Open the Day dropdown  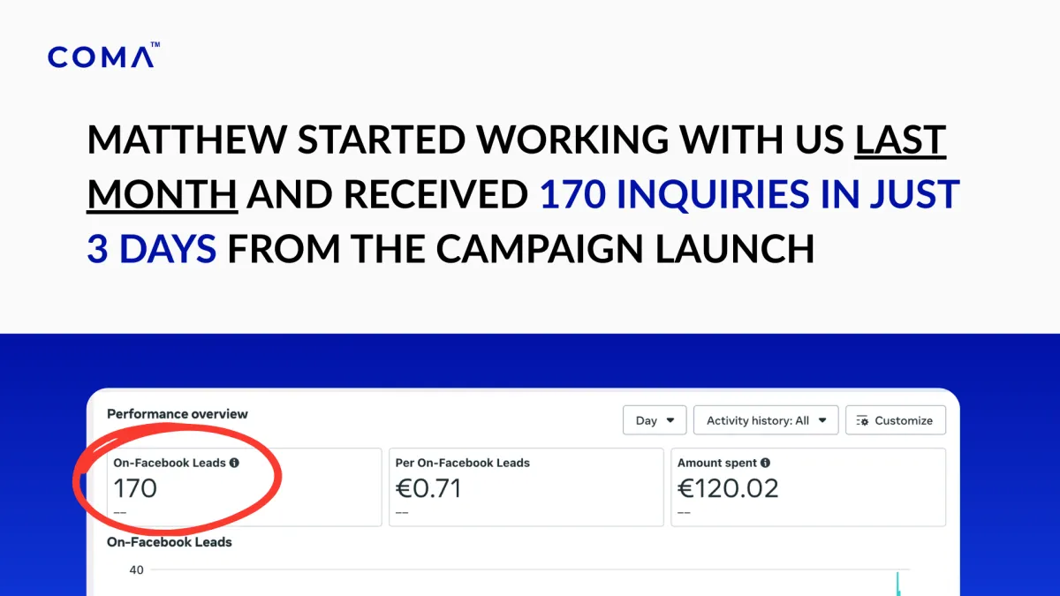pyautogui.click(x=655, y=420)
